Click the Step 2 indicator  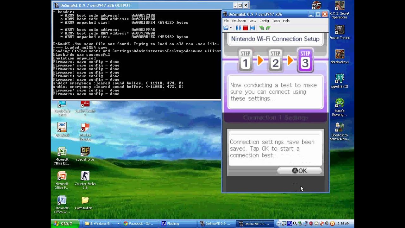[x=275, y=60]
